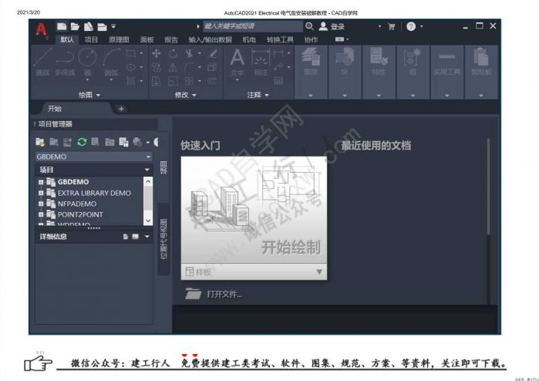Image resolution: width=539 pixels, height=381 pixels.
Task: Select the Arc (圆弧) tool
Action: [111, 62]
